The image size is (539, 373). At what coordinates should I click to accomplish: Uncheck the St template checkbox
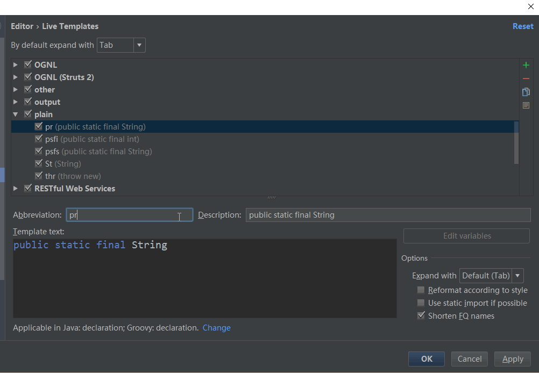(x=39, y=163)
